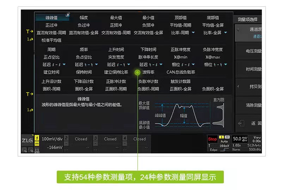Select the 最大值 measurement item
Screen dimensions: 282x190
pyautogui.click(x=116, y=18)
